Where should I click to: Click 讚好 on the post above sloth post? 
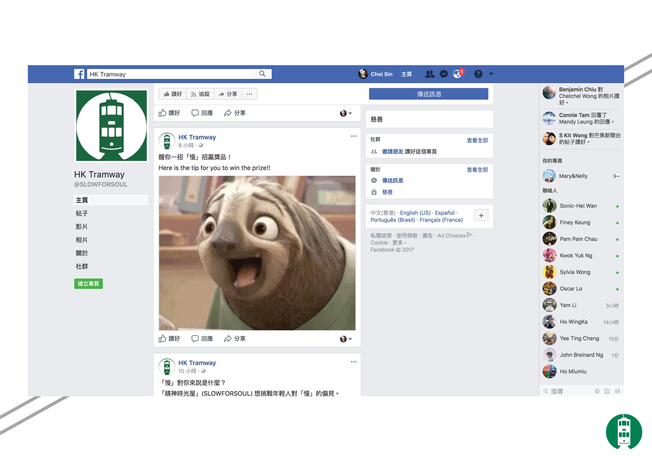(x=170, y=113)
